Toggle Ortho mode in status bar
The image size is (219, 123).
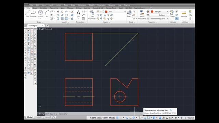point(130,118)
